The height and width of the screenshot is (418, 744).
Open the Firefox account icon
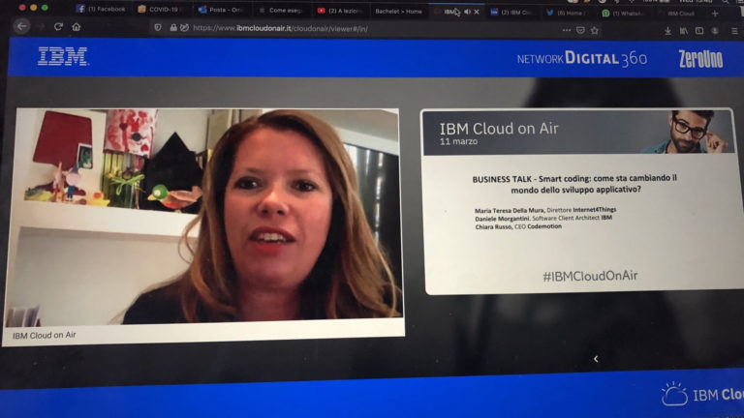(x=715, y=31)
